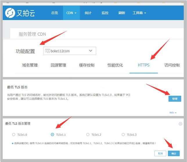
Task: Expand the 工具箱 toolbox dropdown
Action: 139,13
